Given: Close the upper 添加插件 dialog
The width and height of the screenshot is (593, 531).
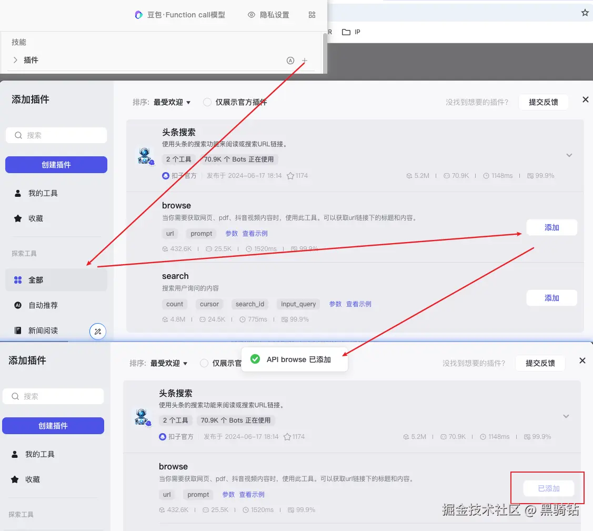Looking at the screenshot, I should click(585, 99).
